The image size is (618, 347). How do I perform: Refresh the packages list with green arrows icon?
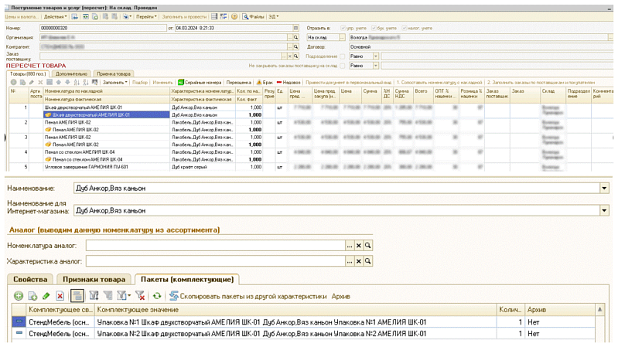pos(157,296)
